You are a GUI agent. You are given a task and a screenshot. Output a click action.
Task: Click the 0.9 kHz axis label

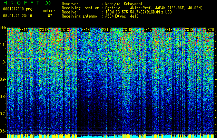click(x=3, y=79)
